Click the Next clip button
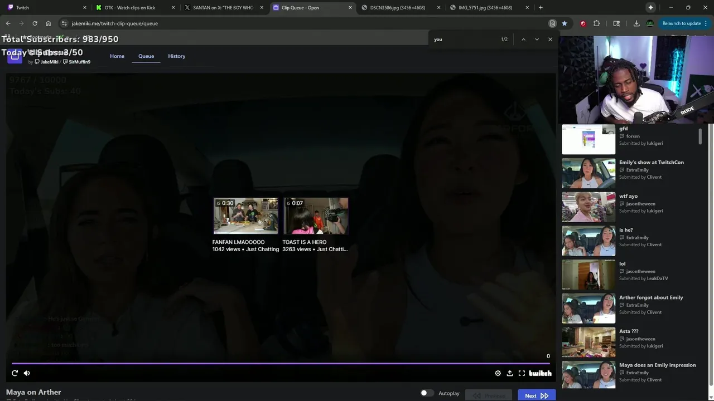The height and width of the screenshot is (401, 714). coord(537,395)
